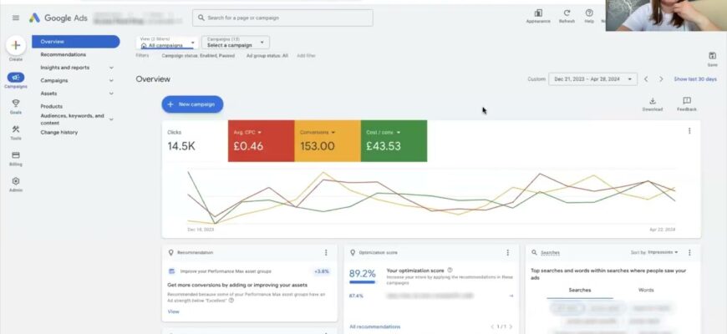Select the green Cost / conv. metric tile
The height and width of the screenshot is (334, 727).
click(x=394, y=141)
